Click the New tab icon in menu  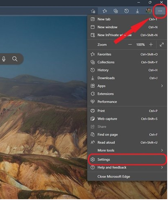[93, 19]
